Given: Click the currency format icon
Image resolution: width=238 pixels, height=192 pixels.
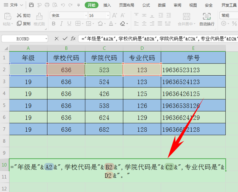Looking at the screenshot, I should click(224, 24).
